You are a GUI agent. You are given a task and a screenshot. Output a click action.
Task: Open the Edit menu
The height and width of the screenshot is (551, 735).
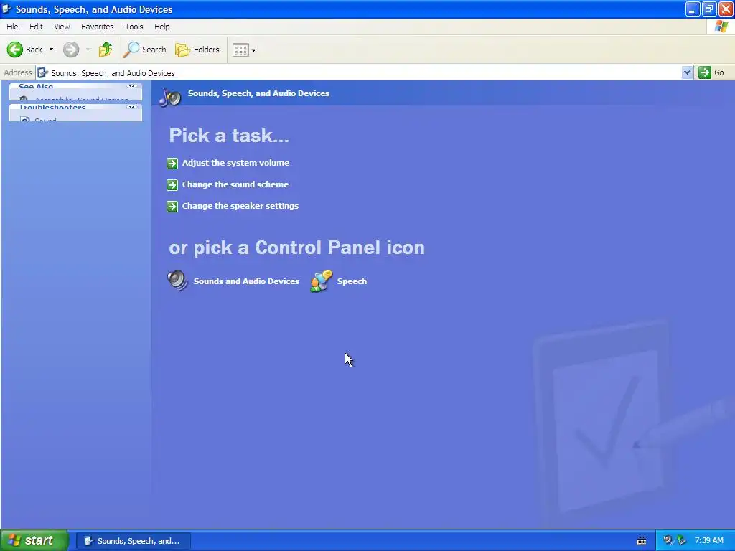[x=36, y=27]
